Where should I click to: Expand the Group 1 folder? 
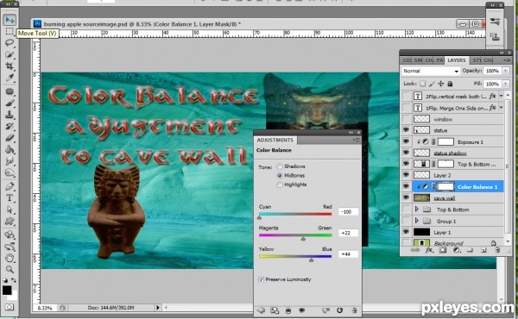coord(417,221)
